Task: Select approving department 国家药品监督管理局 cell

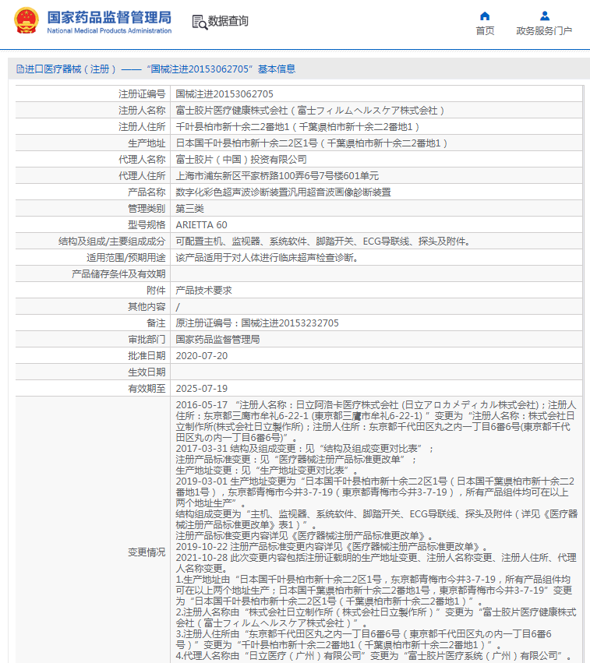Action: tap(217, 340)
